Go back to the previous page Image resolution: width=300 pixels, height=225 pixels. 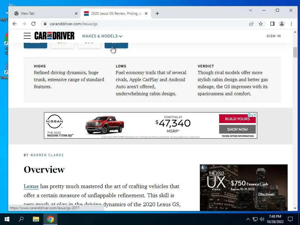tap(15, 24)
